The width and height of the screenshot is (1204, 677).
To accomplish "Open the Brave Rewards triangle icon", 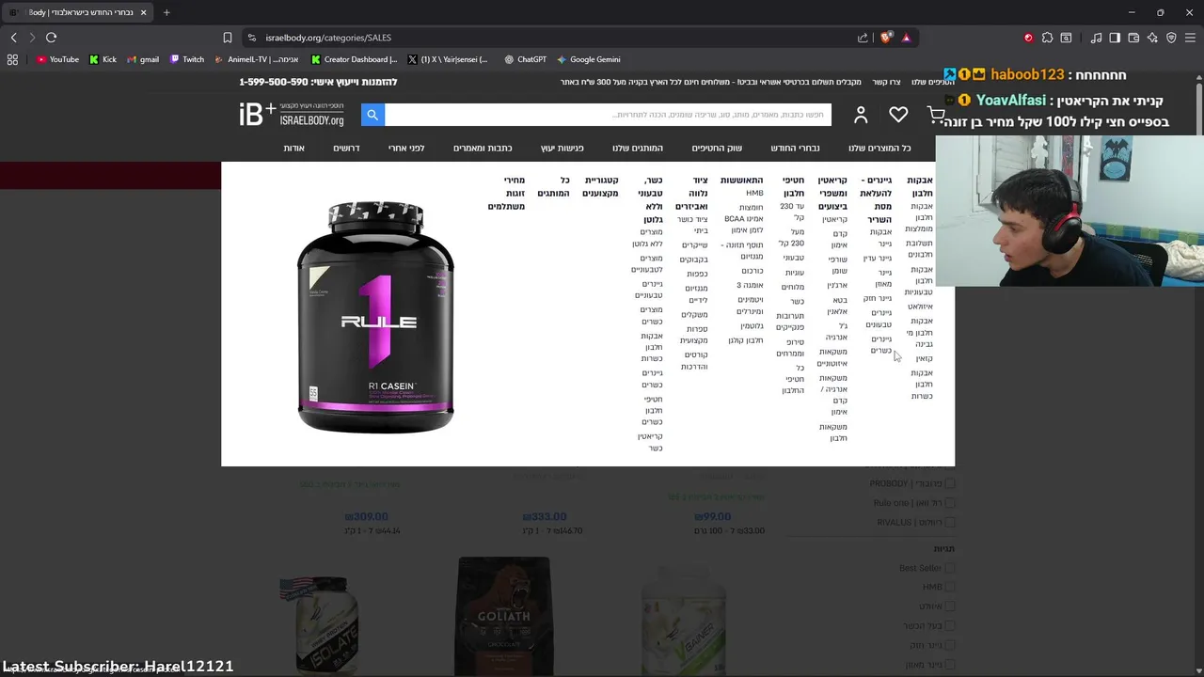I will click(906, 38).
